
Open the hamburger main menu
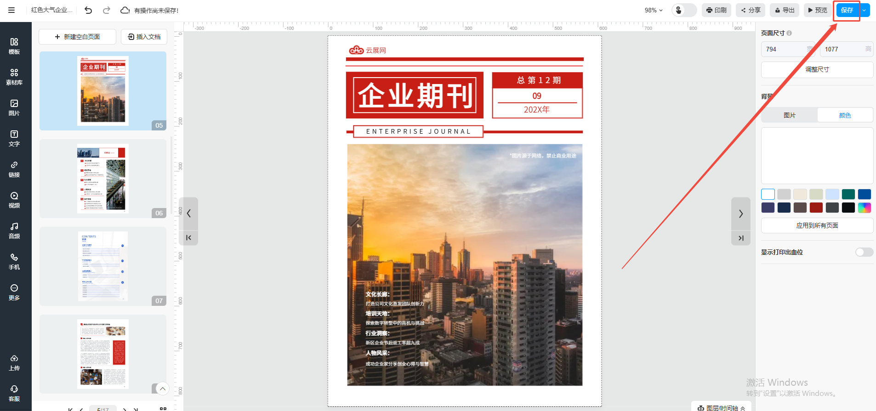tap(11, 10)
